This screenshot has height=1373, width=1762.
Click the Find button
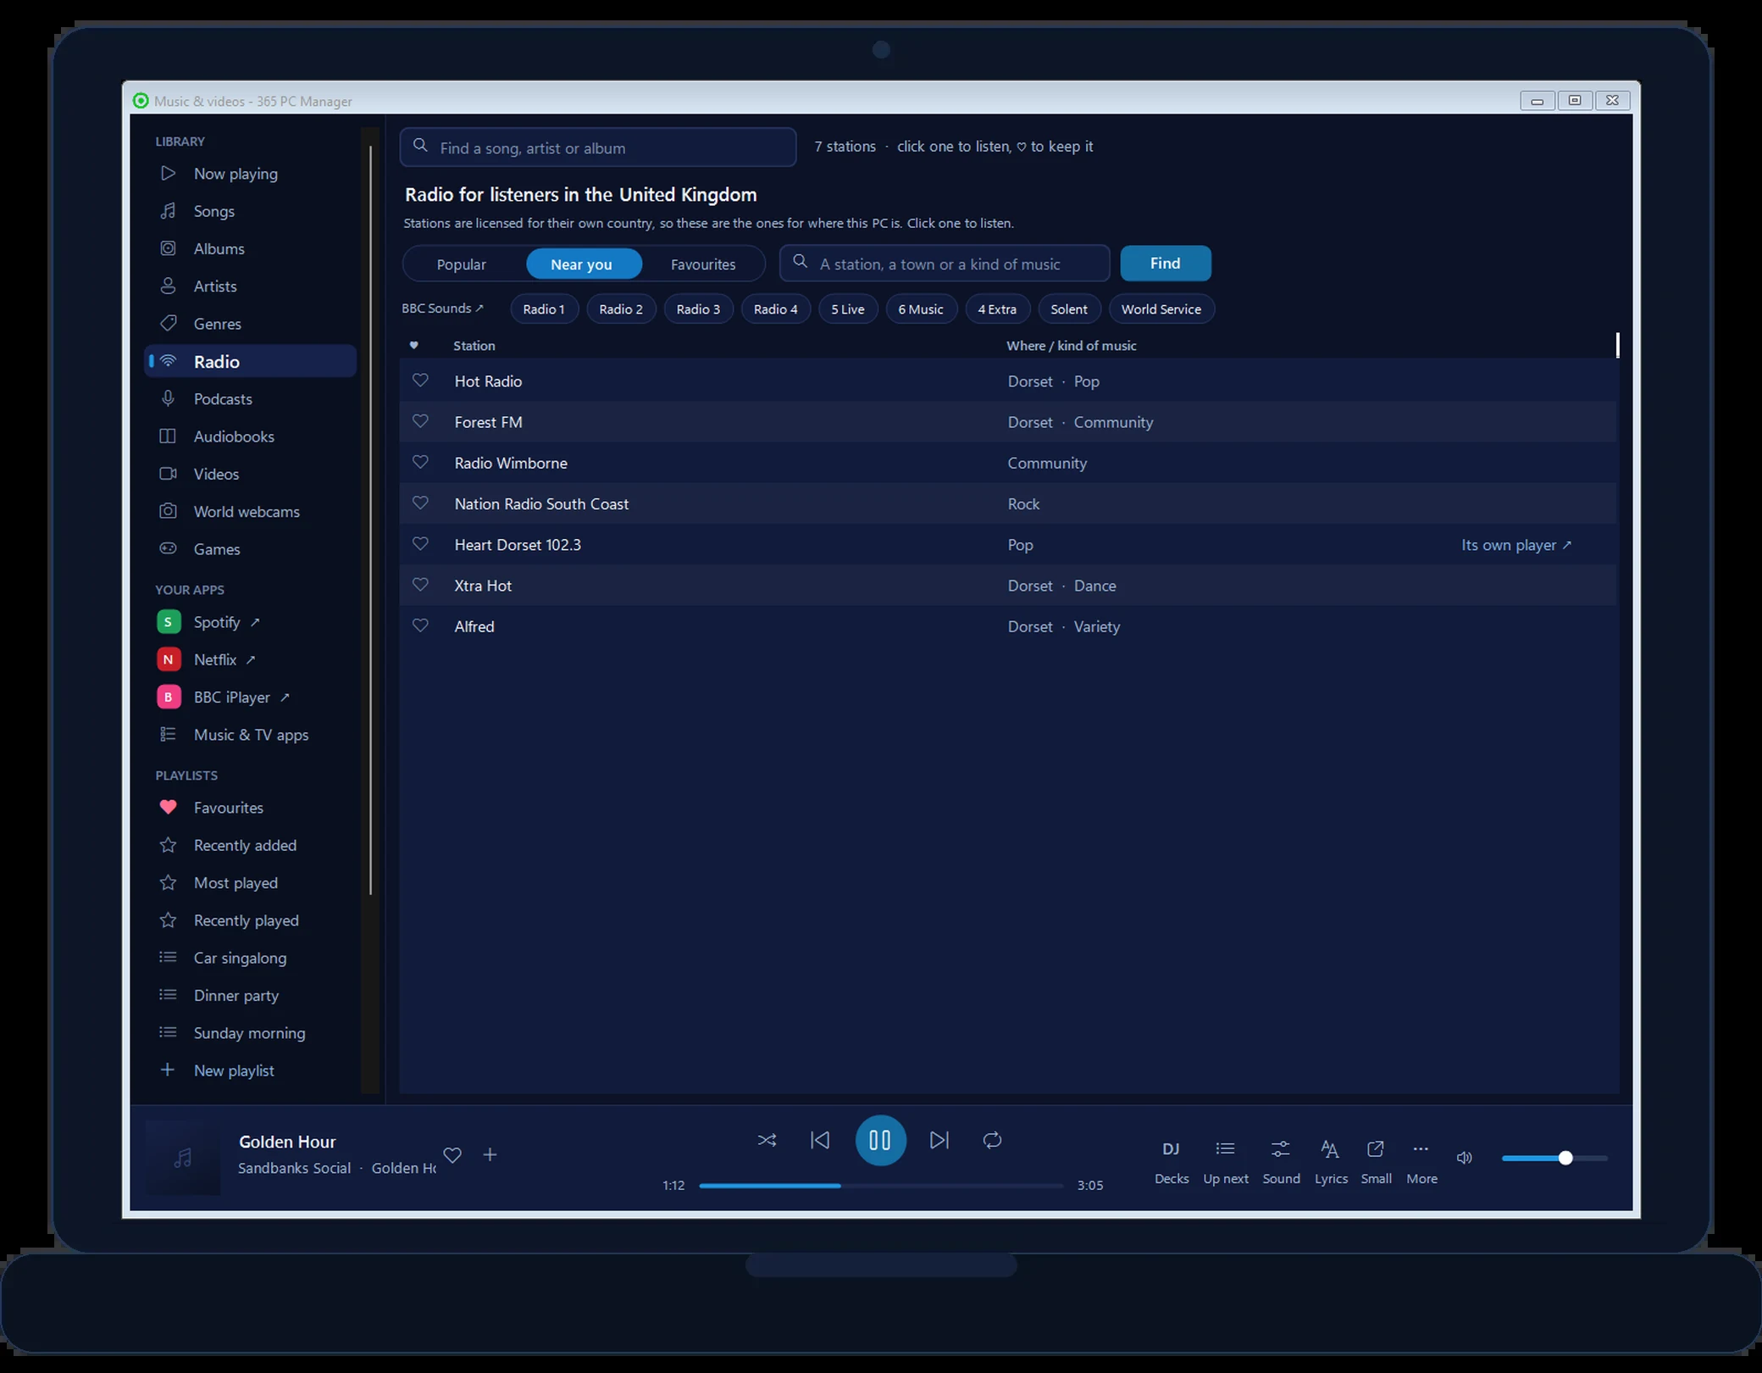[x=1165, y=264]
